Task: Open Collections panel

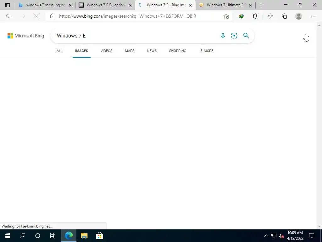Action: coord(284,16)
